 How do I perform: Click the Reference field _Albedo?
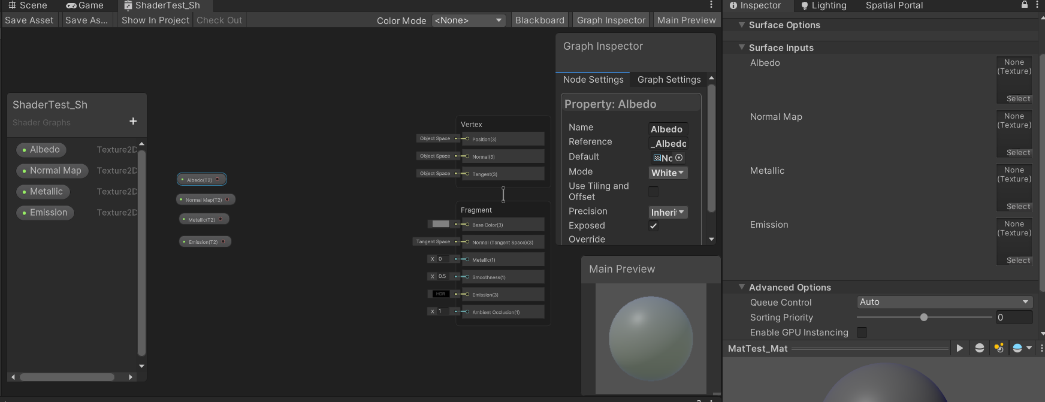[x=668, y=143]
